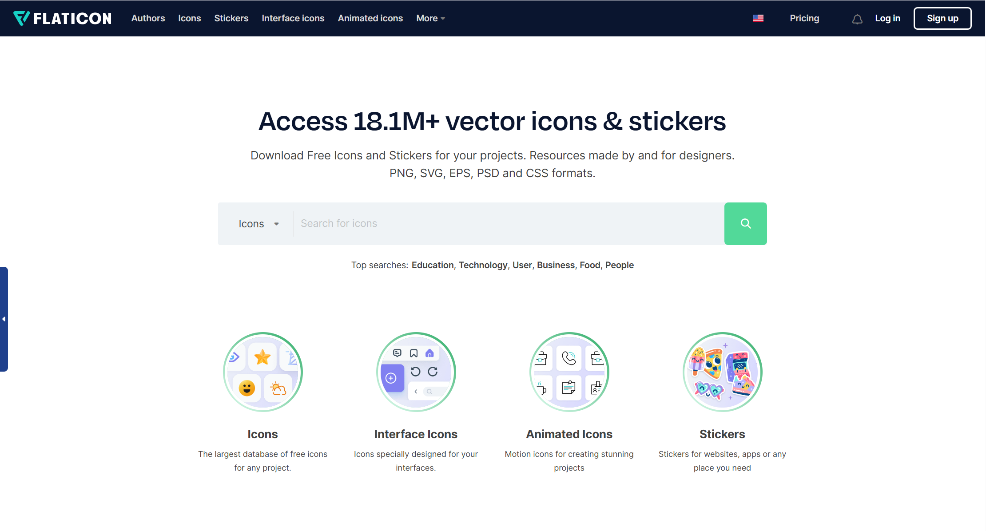Click the green search magnifier button
Screen dimensions: 986x531
tap(745, 223)
